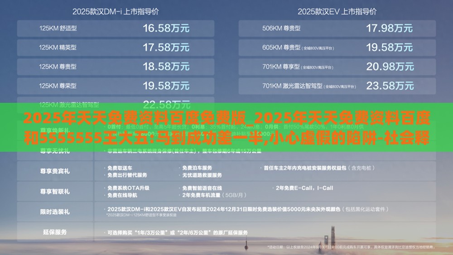Select the "125KM 精英型" model name
This screenshot has height=255, width=453.
coord(58,48)
